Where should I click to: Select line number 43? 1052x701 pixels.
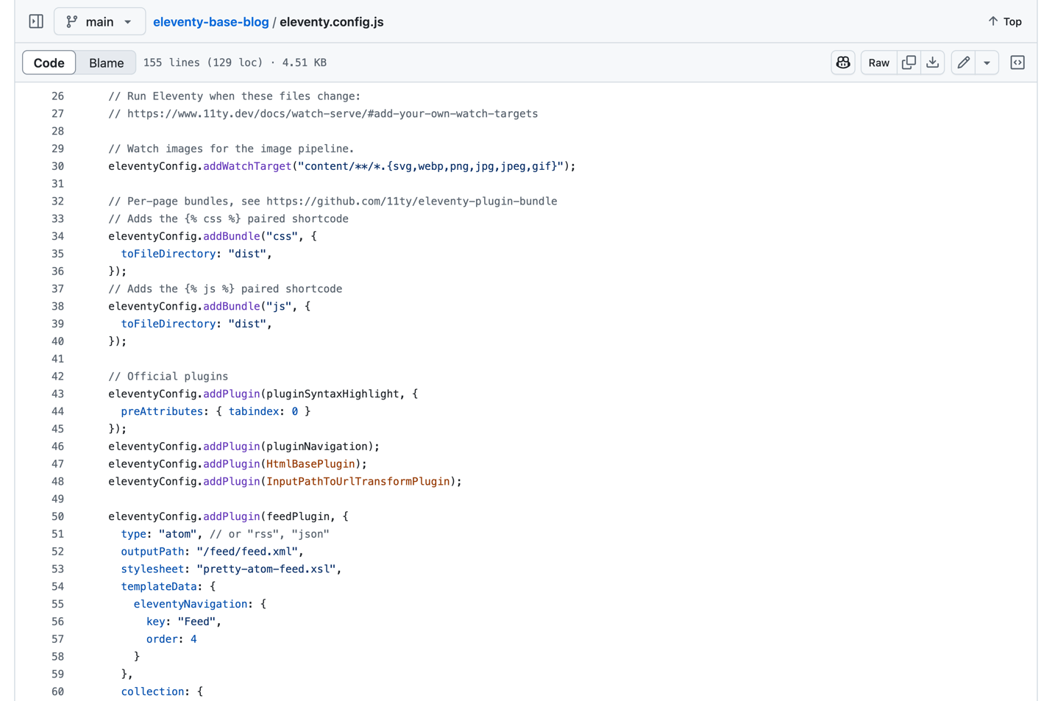pos(57,394)
